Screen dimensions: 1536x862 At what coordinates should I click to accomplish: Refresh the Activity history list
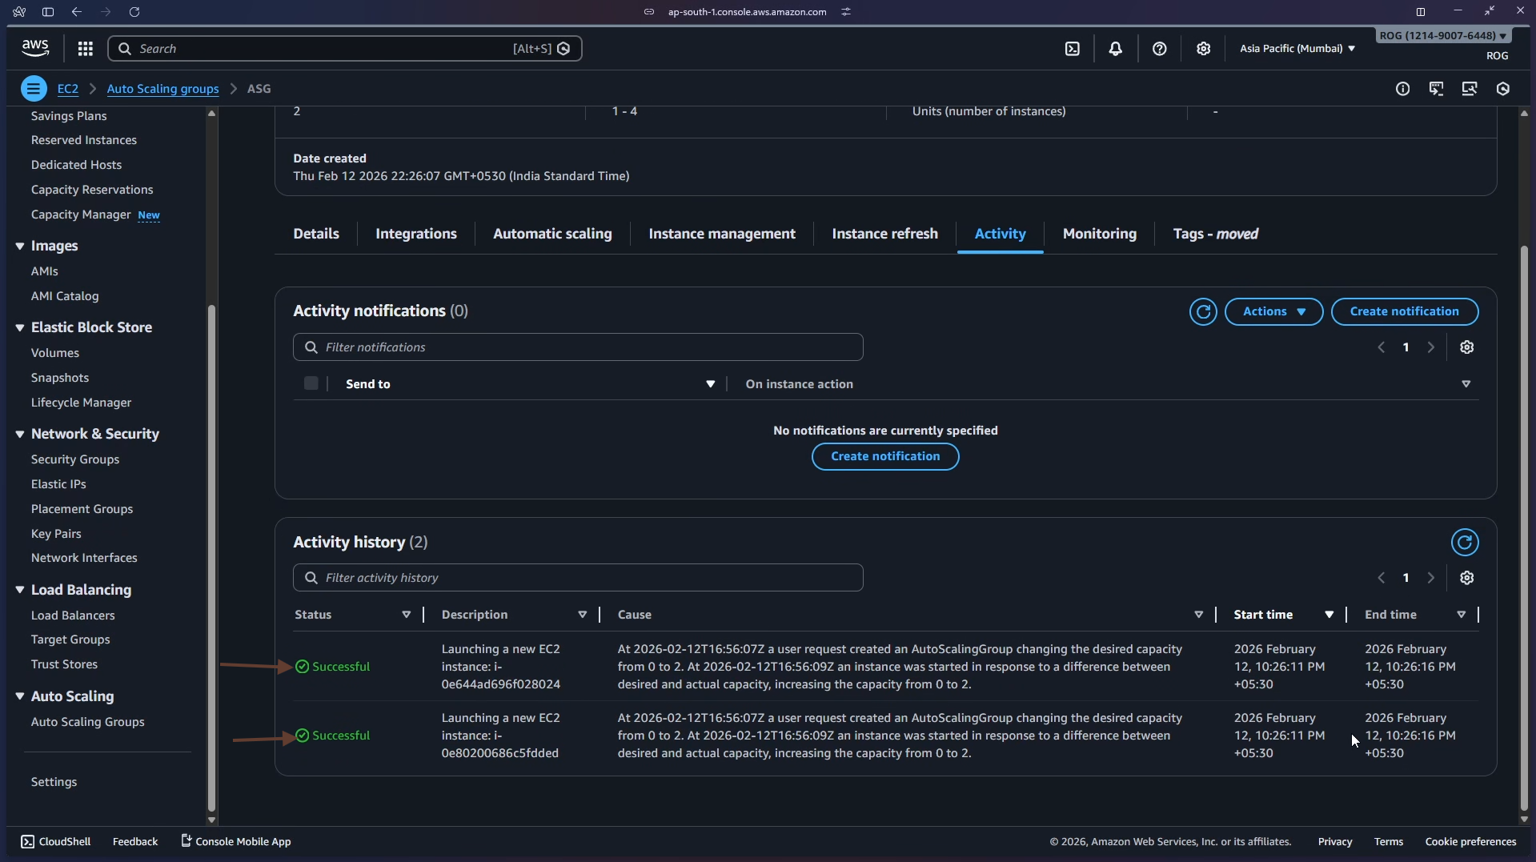1464,542
